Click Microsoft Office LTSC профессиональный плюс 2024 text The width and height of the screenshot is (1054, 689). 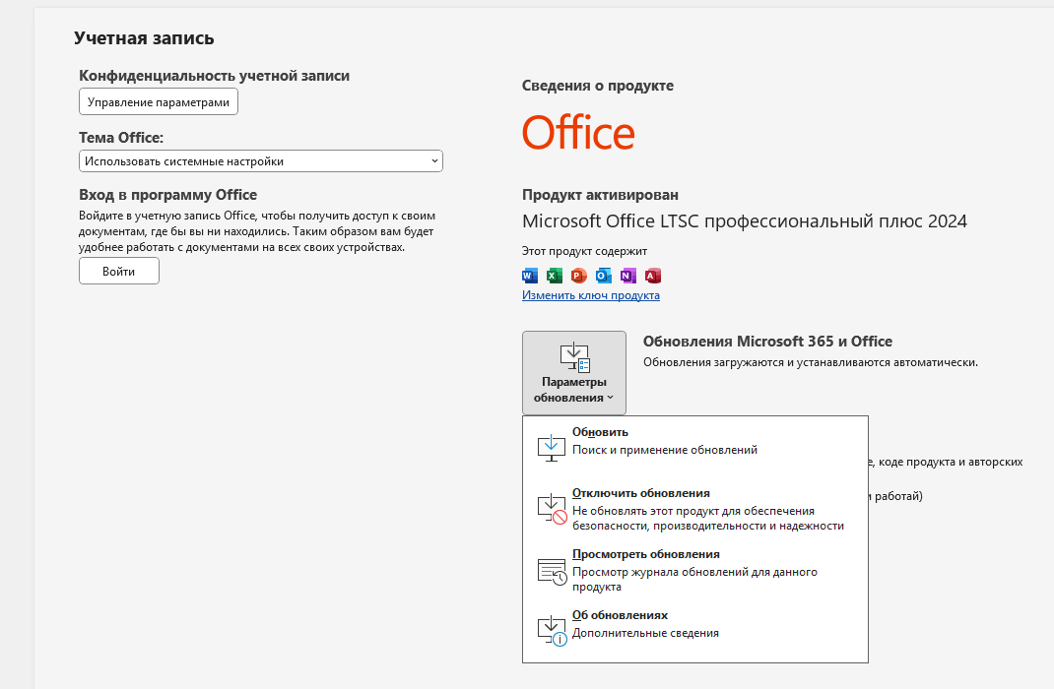coord(745,220)
